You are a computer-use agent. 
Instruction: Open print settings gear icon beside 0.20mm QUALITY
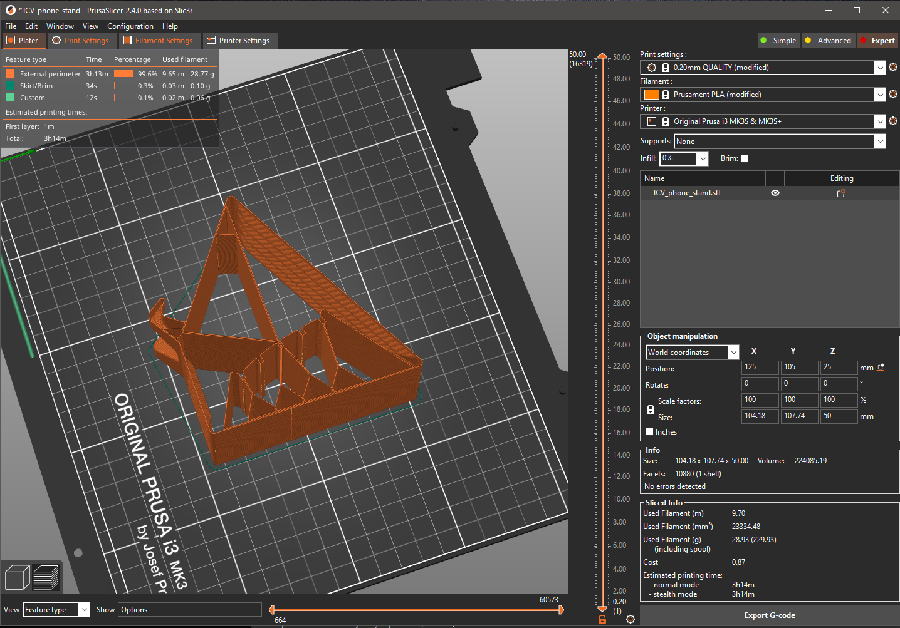893,68
